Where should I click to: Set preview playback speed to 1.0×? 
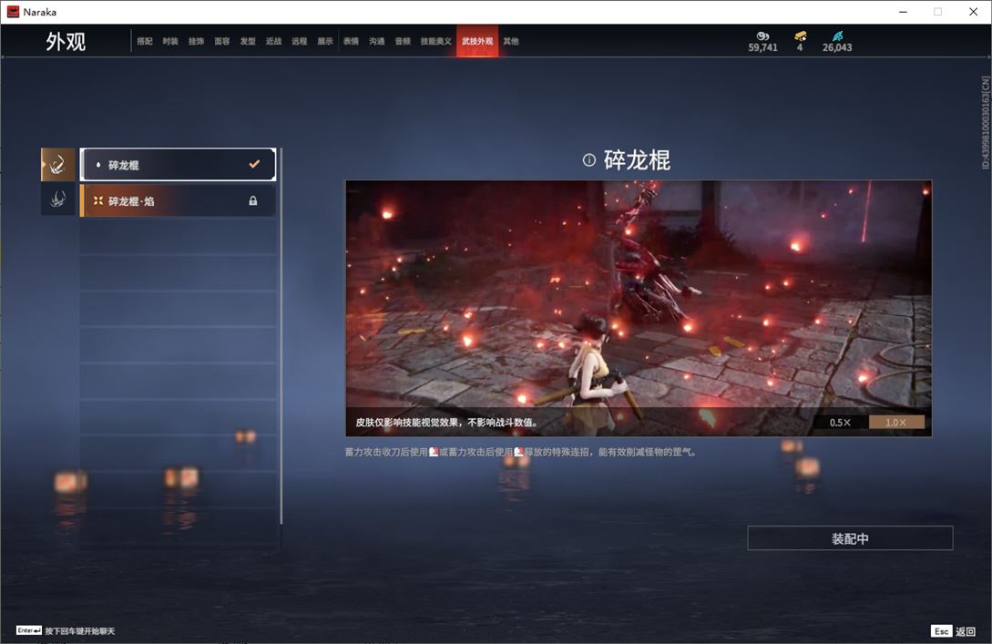(x=895, y=423)
